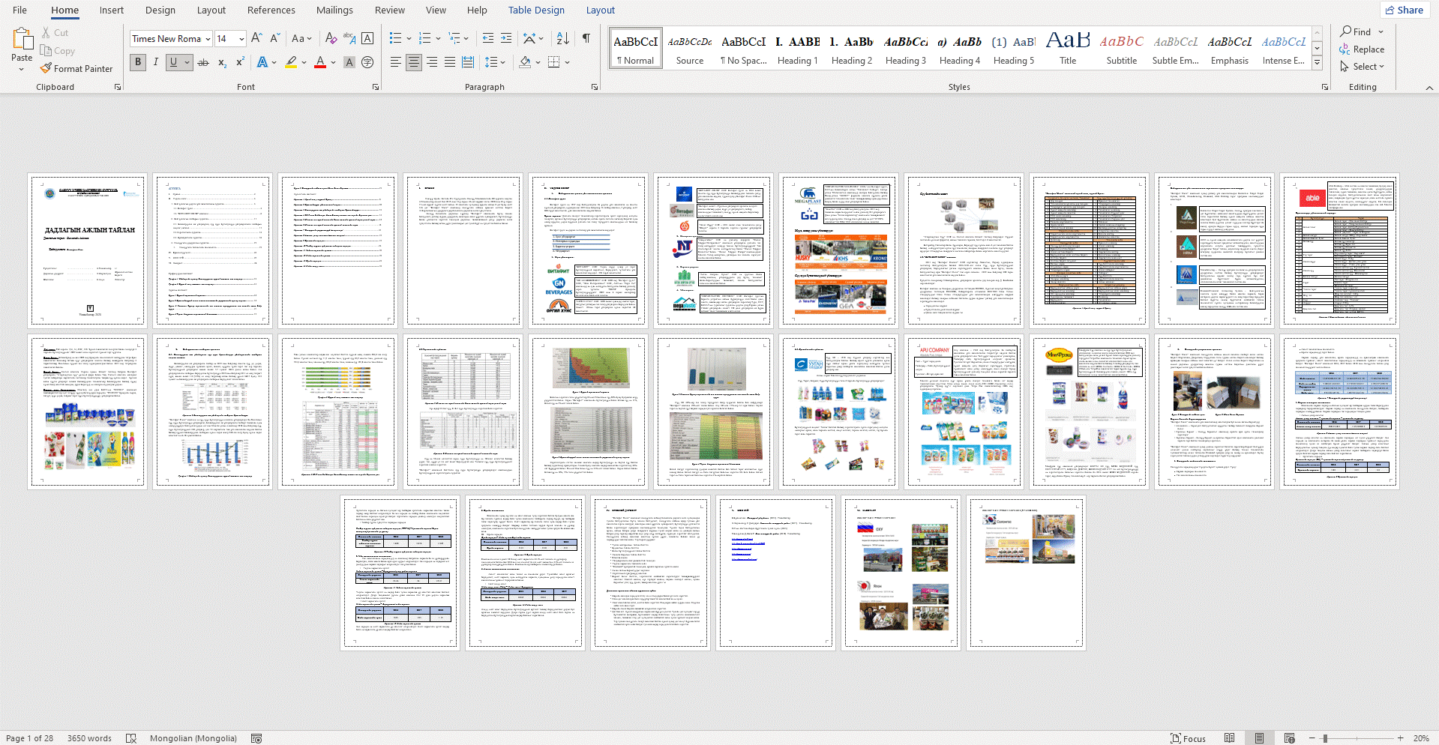The height and width of the screenshot is (745, 1439).
Task: Select the first page thumbnail
Action: click(x=88, y=250)
